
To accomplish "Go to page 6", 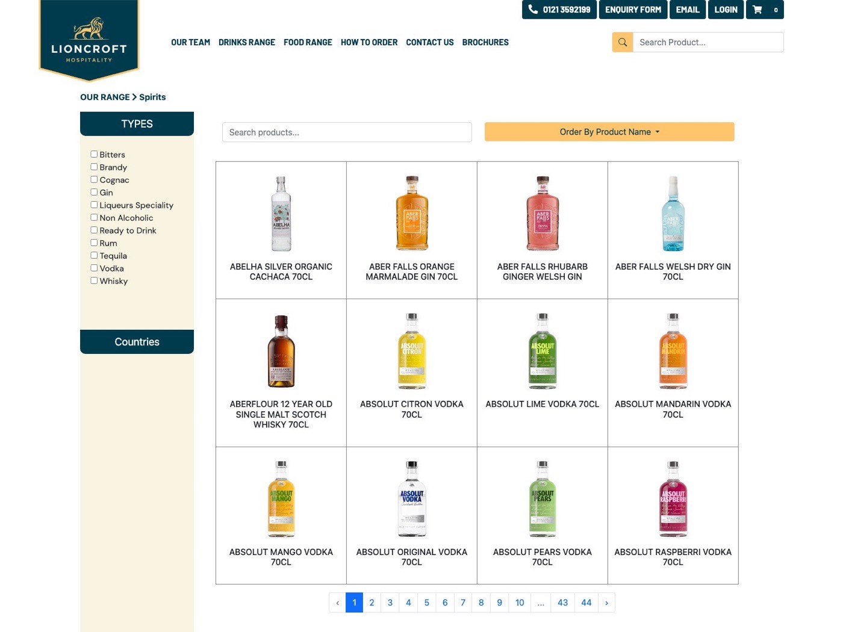I will click(445, 603).
